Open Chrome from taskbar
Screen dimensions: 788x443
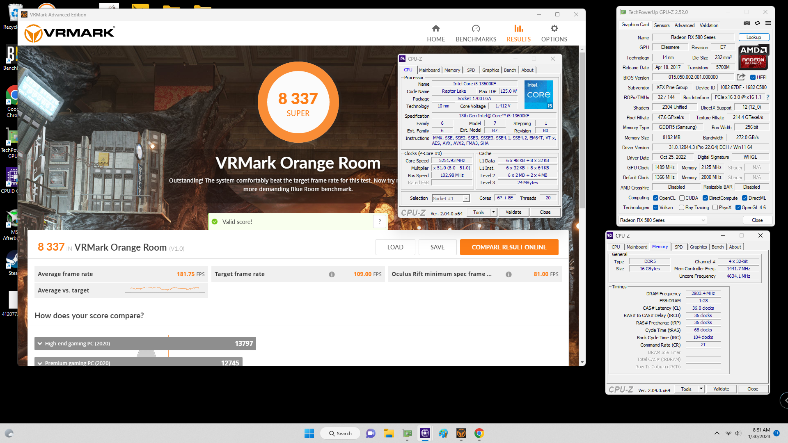[x=479, y=433]
